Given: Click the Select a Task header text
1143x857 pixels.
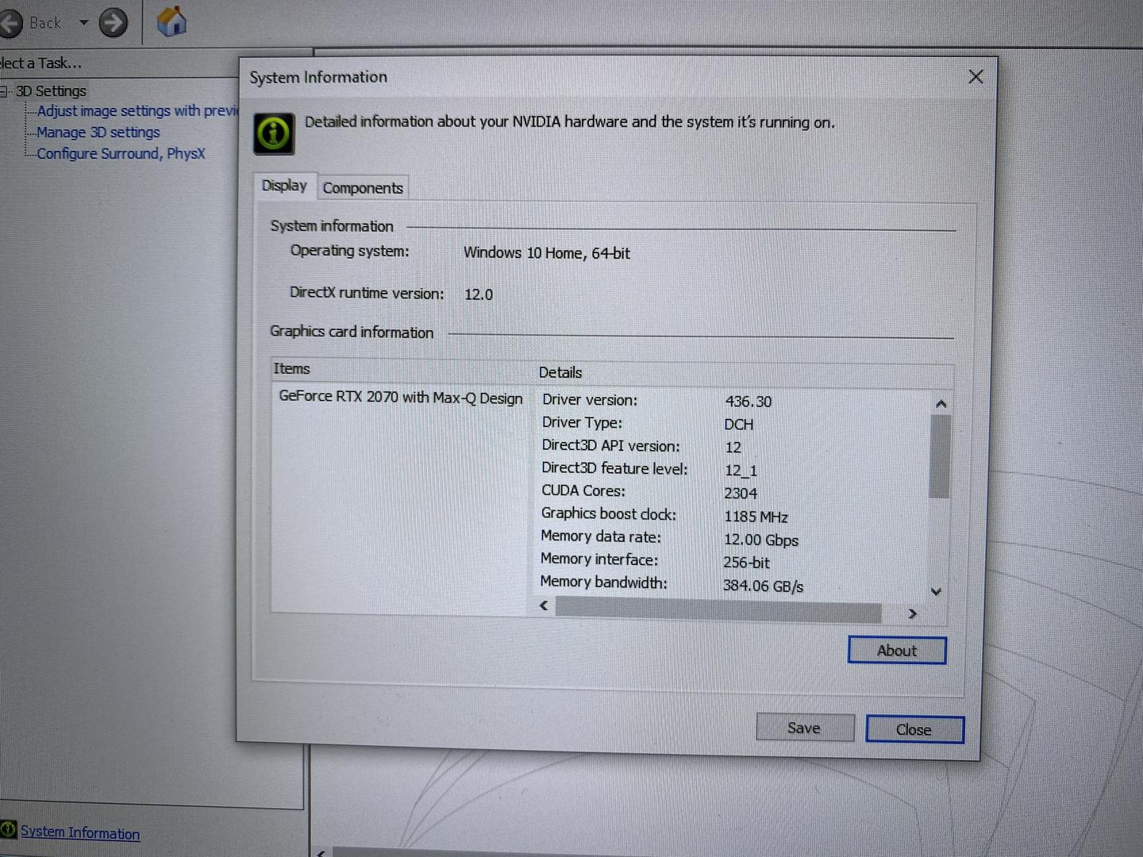Looking at the screenshot, I should coord(40,63).
